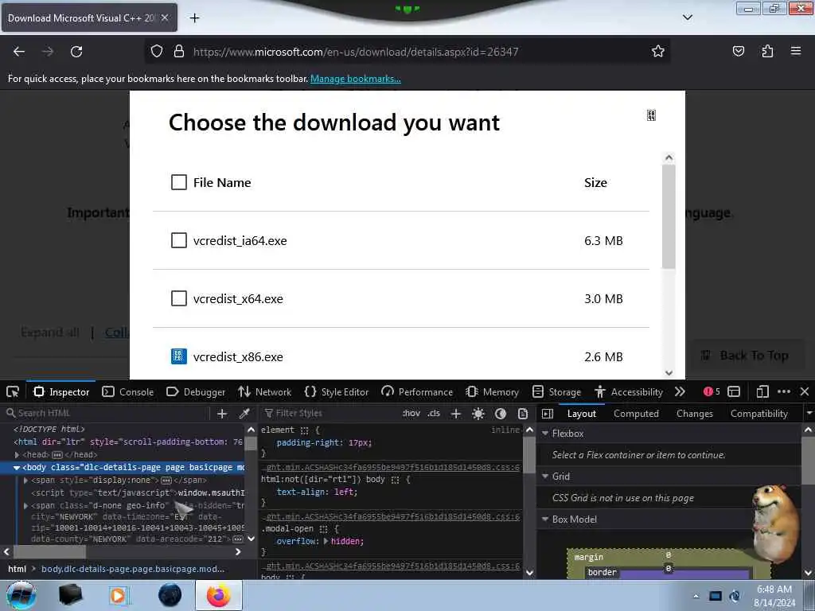
Task: Collapse the body element node
Action: click(17, 468)
